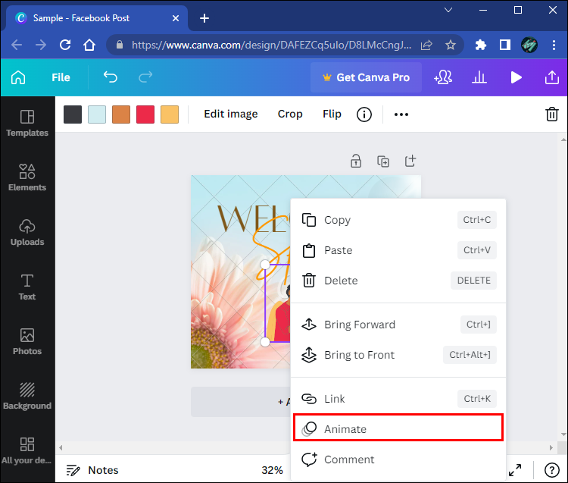Click Get Canva Pro button
Viewport: 568px width, 483px height.
366,77
